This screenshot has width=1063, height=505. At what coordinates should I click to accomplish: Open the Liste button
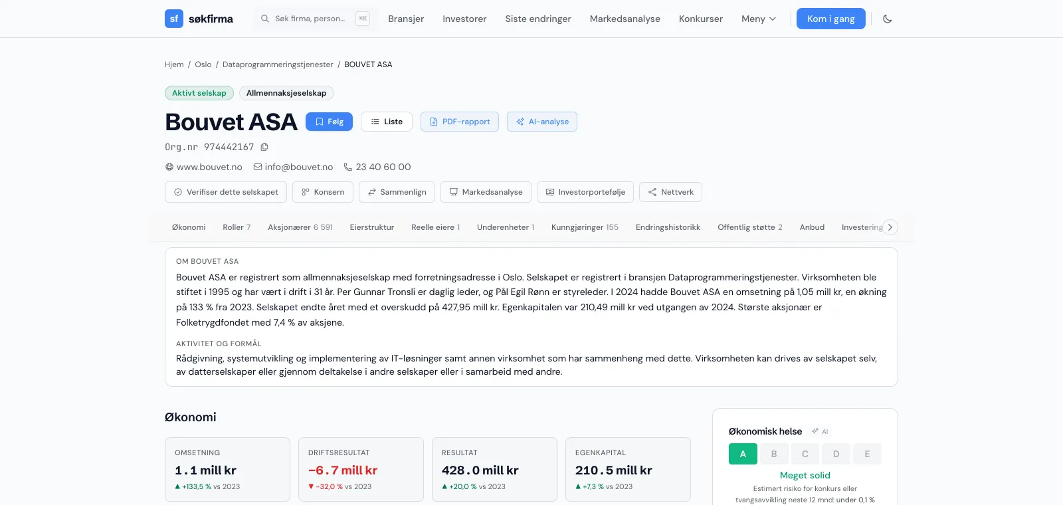point(387,122)
